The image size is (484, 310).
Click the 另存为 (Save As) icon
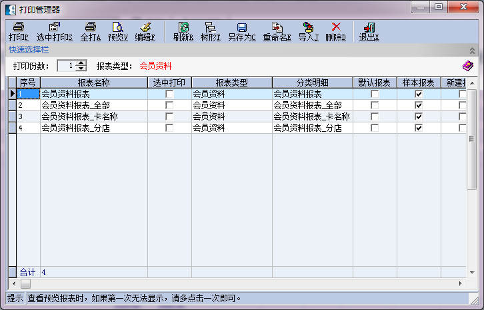click(x=242, y=31)
